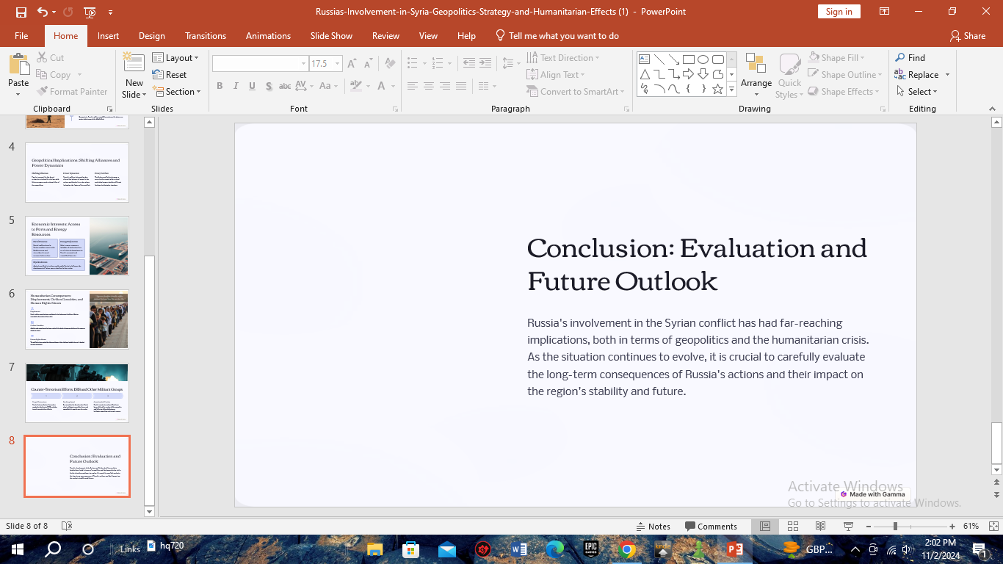
Task: Open Word from the Windows taskbar
Action: (519, 549)
